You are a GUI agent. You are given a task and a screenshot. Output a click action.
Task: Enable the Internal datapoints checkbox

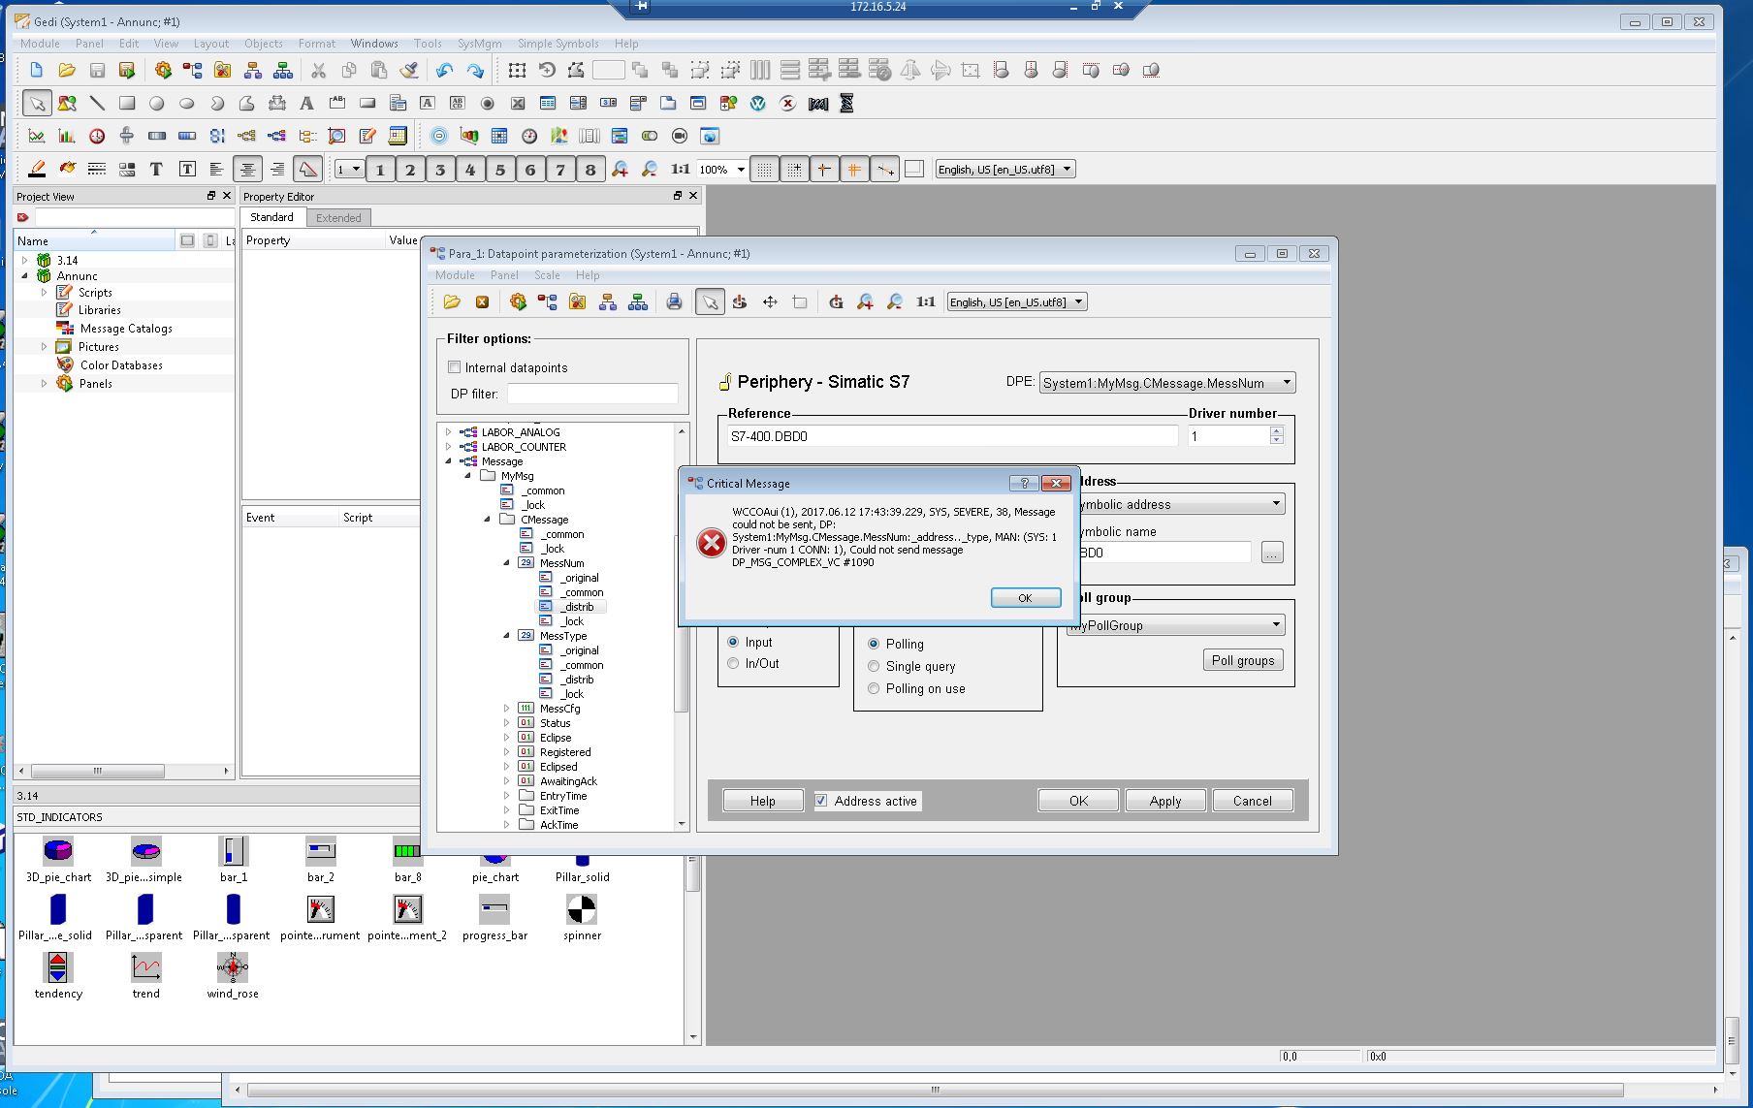click(454, 367)
